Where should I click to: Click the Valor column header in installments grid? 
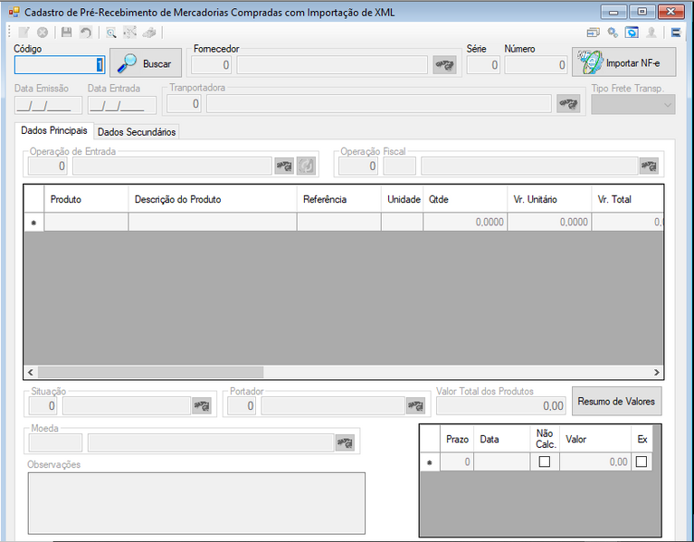coord(595,440)
